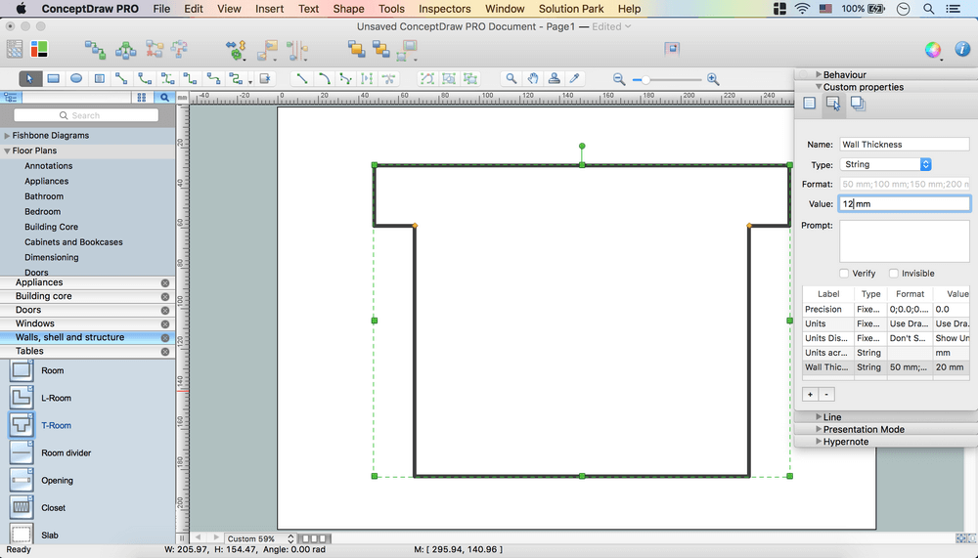Open the Custom 59% zoom dropdown
Image resolution: width=978 pixels, height=558 pixels.
259,538
